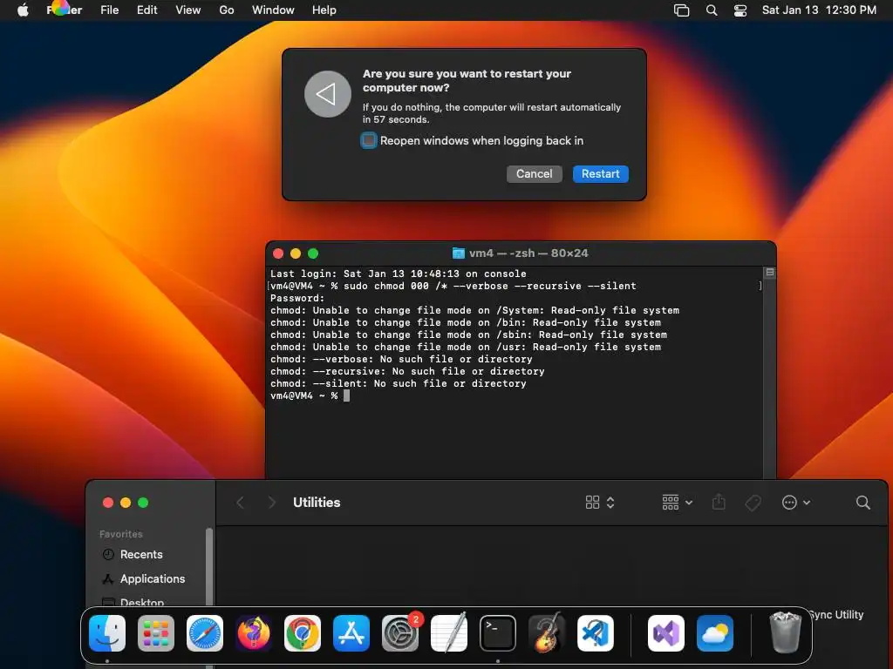
Task: Launch Visual Studio Code from the Dock
Action: tap(596, 633)
